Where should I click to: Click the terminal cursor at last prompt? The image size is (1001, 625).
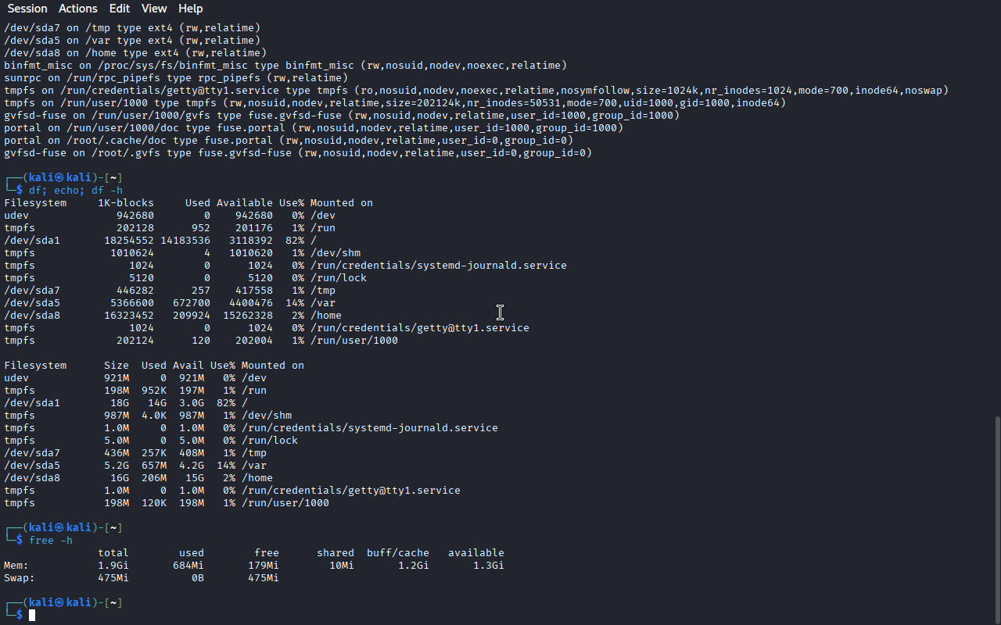[32, 616]
